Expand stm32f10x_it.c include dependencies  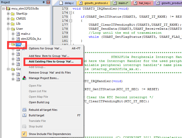click(x=13, y=39)
